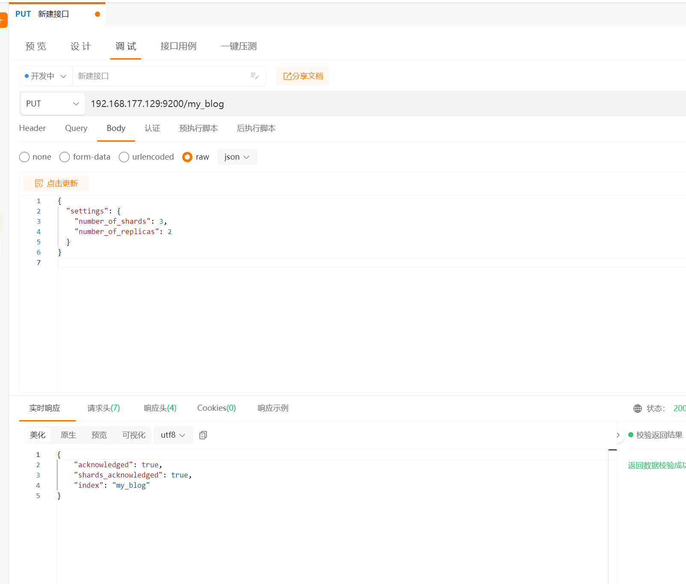Click the copy response icon
686x584 pixels.
pyautogui.click(x=203, y=435)
